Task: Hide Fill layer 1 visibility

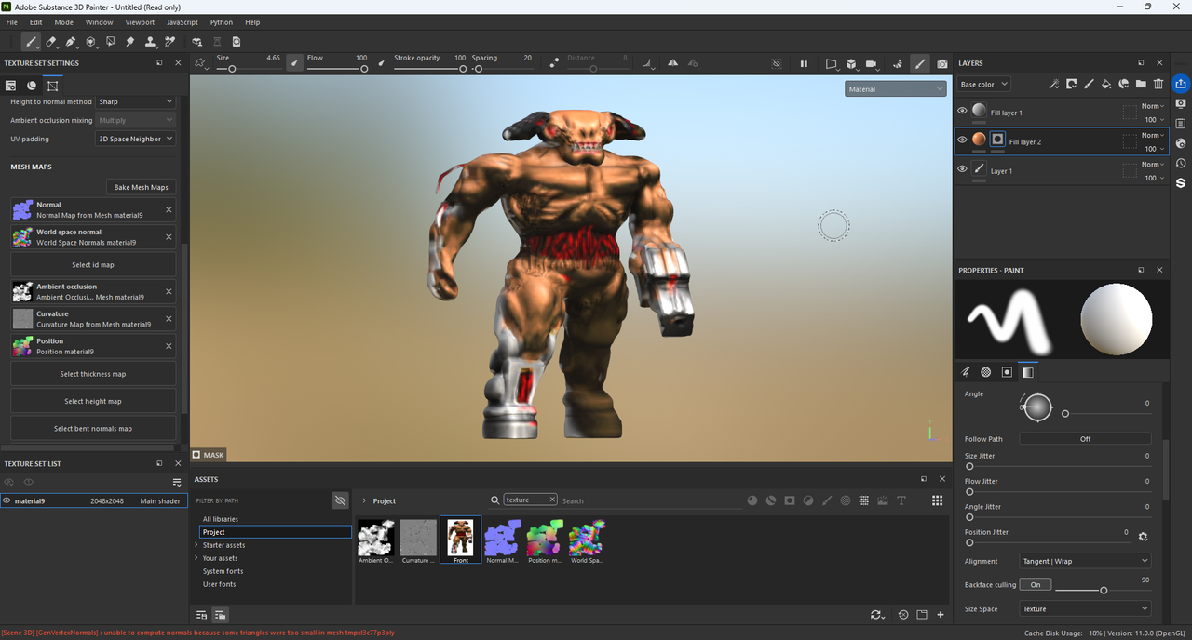Action: click(963, 112)
